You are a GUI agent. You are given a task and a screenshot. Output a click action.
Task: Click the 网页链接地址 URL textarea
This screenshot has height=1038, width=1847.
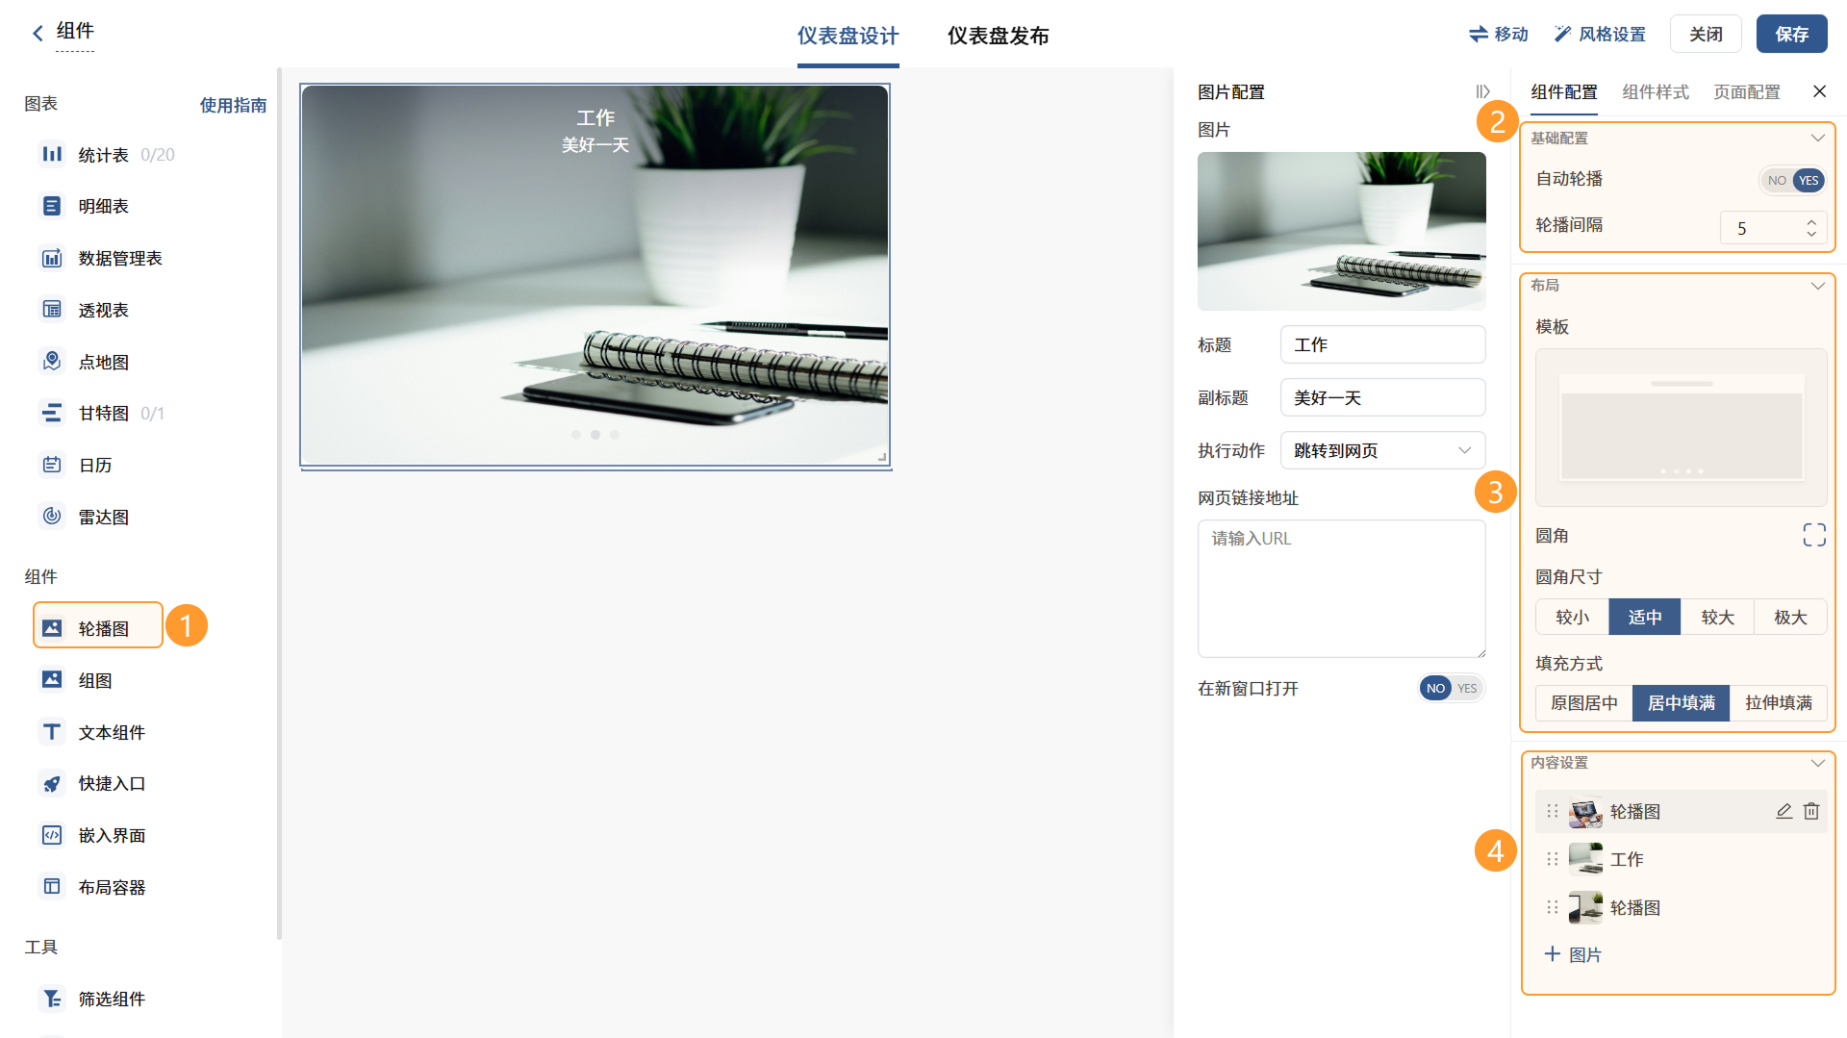[x=1341, y=589]
